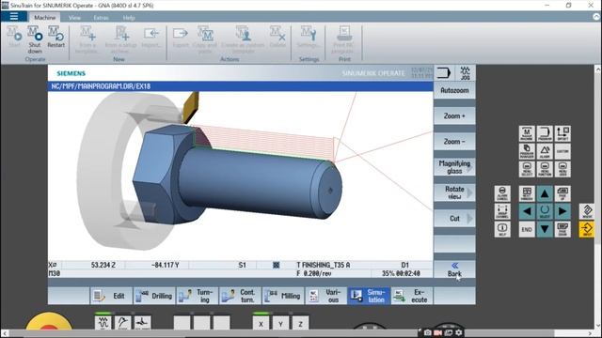Screen dimensions: 602x338
Task: Select the Contour turning softkey
Action: coord(241,296)
